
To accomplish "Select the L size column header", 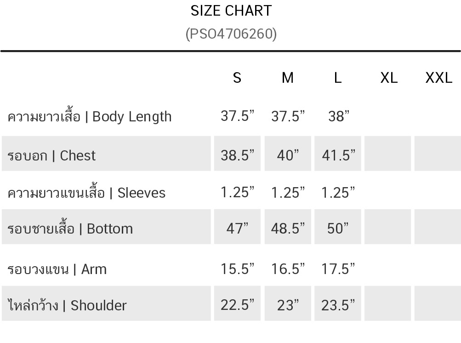I will (338, 78).
